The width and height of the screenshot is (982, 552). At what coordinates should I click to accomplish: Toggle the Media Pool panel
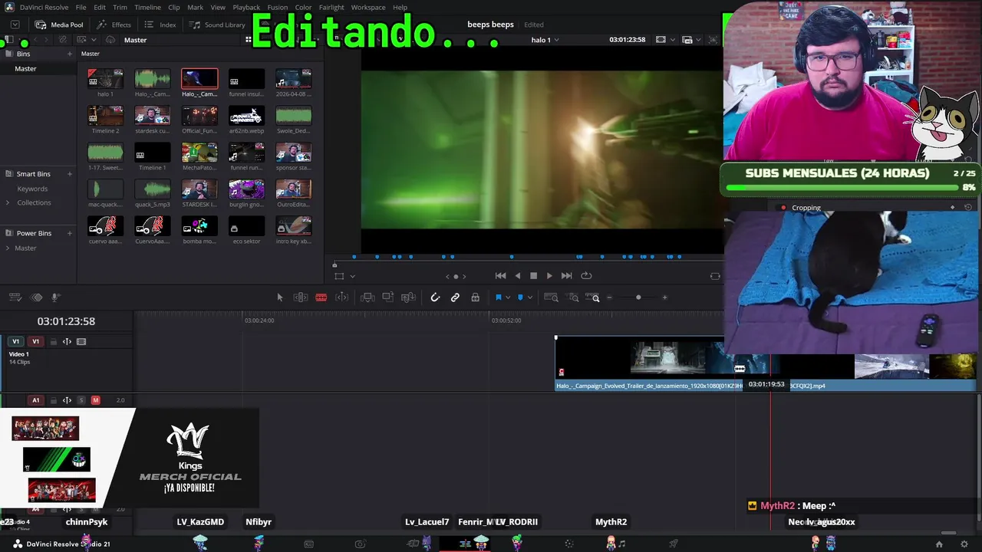[59, 25]
